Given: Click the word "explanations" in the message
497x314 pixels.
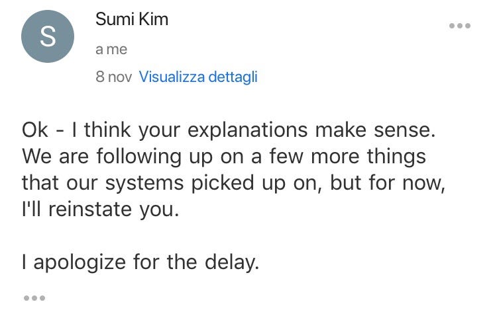Looking at the screenshot, I should (248, 131).
